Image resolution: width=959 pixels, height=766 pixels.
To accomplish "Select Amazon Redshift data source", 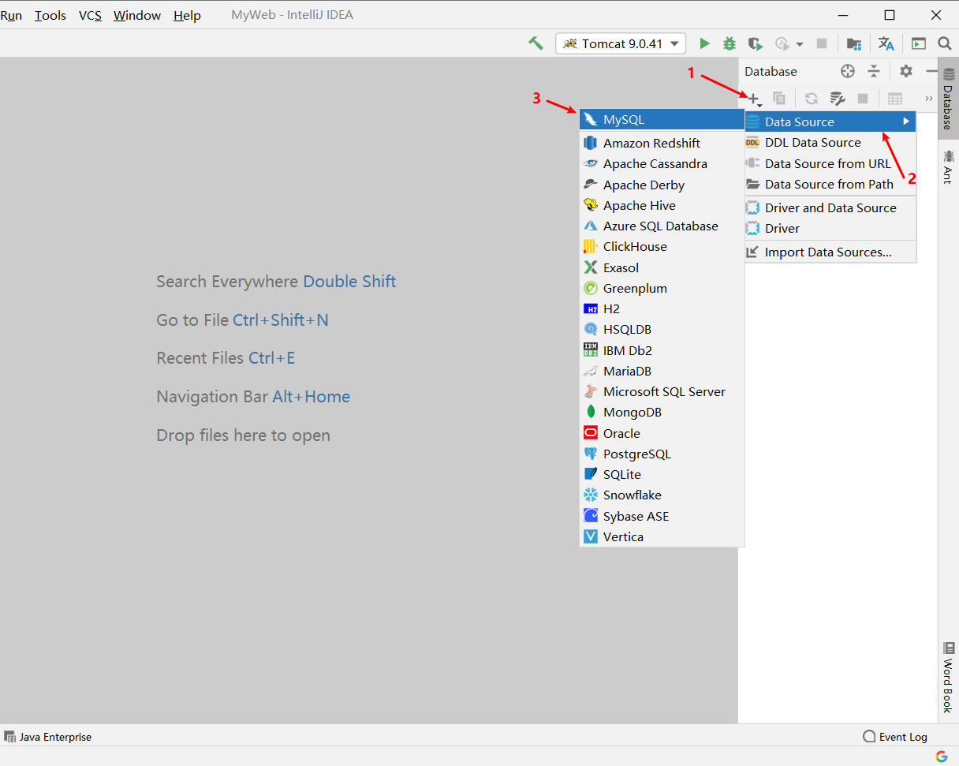I will pyautogui.click(x=662, y=144).
